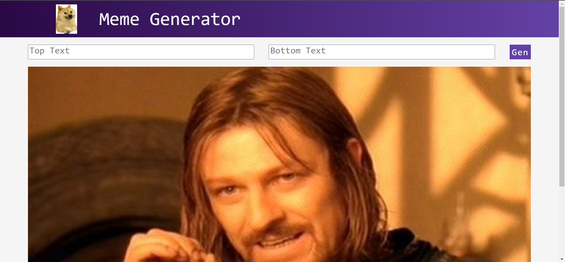Click the man's teeth in the meme image
565x262 pixels.
277,241
